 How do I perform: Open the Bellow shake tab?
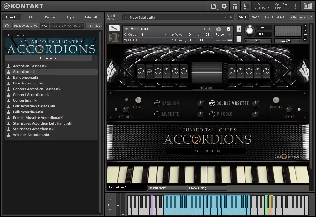(167, 188)
